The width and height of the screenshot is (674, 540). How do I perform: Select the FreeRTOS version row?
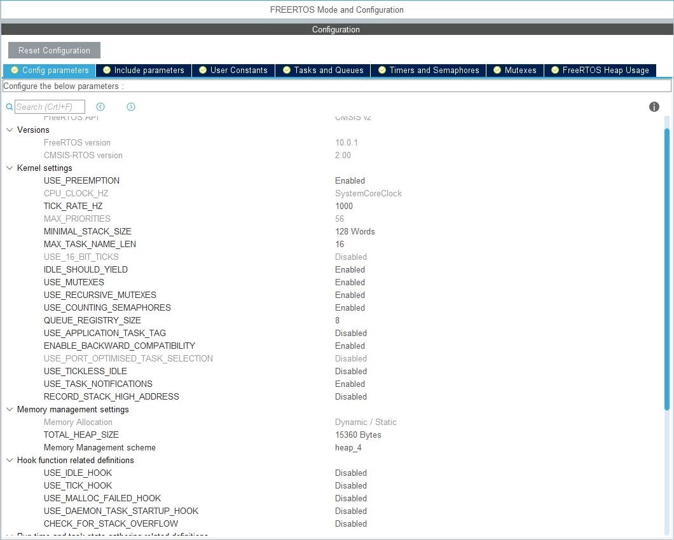[77, 143]
